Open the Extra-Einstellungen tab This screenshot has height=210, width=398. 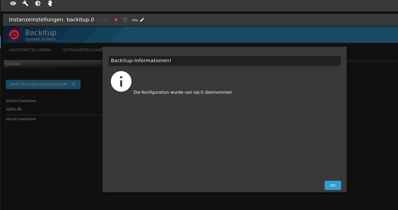tap(83, 50)
